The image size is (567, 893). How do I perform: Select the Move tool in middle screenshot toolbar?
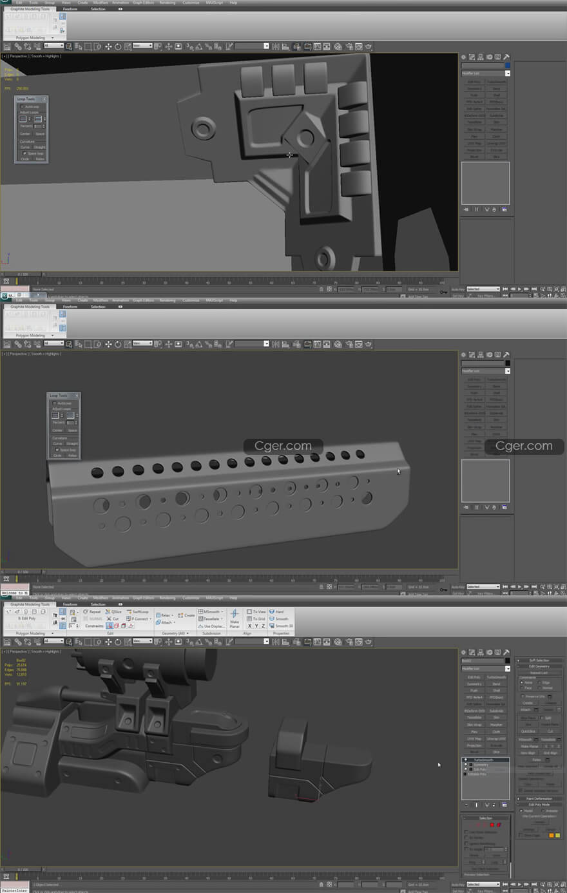(x=108, y=344)
